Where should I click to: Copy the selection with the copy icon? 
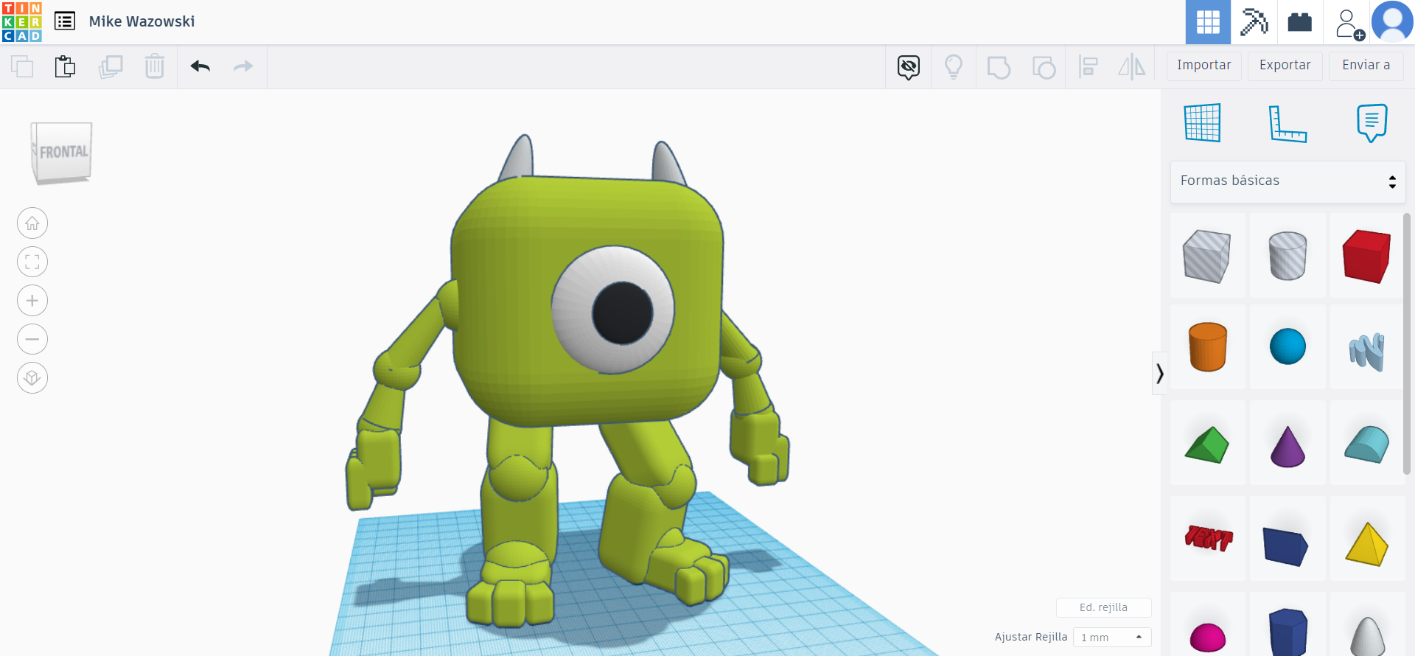tap(22, 66)
